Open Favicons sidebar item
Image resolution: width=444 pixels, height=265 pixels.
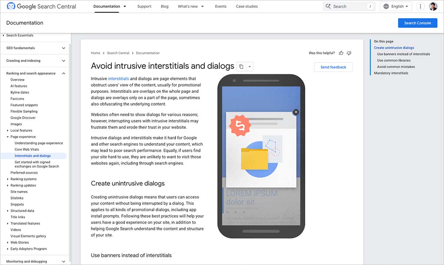click(17, 99)
